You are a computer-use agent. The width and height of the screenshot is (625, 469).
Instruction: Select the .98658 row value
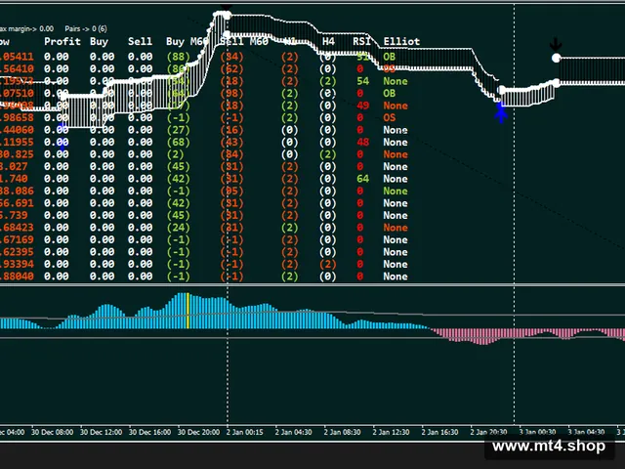click(17, 117)
